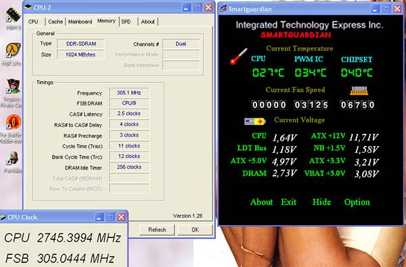Click the Refresh button
The width and height of the screenshot is (406, 267).
click(x=157, y=230)
